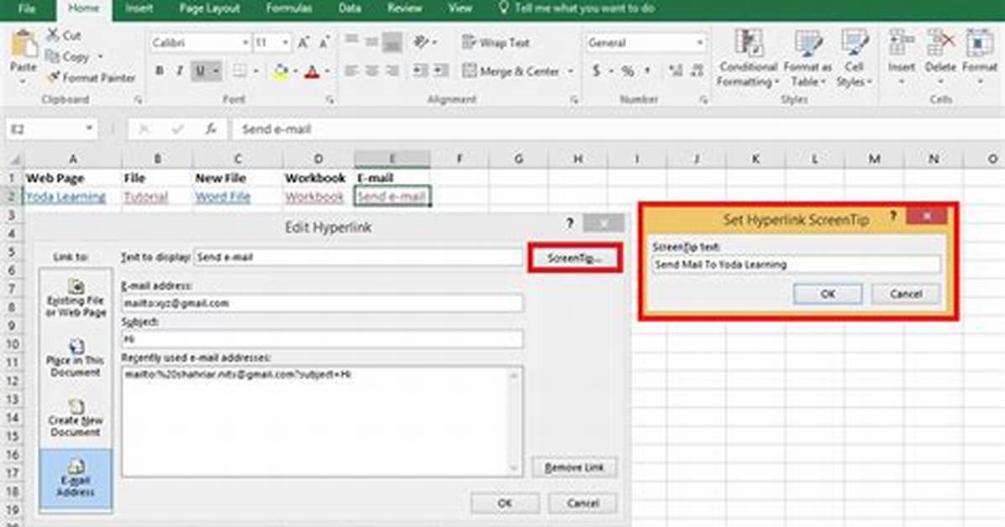The width and height of the screenshot is (1005, 527).
Task: Select Create New Document option
Action: pyautogui.click(x=76, y=417)
